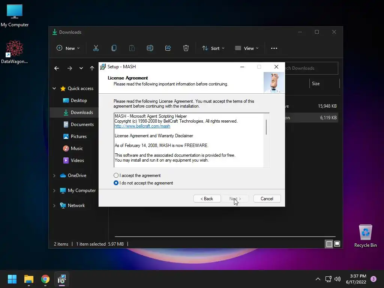Screen dimensions: 384x288
Task: Click the Cut icon in Downloads toolbar
Action: [x=96, y=48]
